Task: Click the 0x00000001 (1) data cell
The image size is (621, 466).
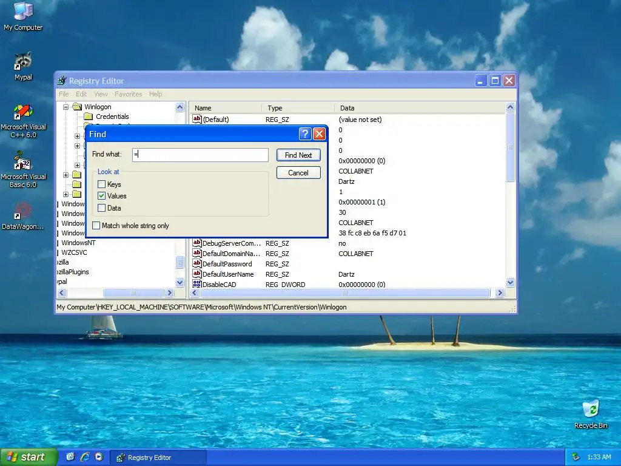Action: 362,202
